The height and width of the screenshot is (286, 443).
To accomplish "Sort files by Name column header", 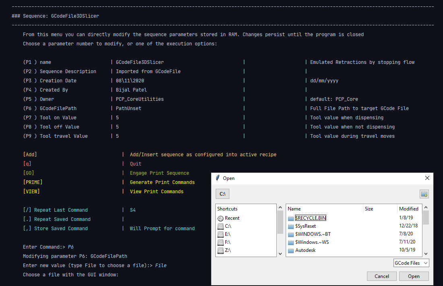I will [325, 209].
